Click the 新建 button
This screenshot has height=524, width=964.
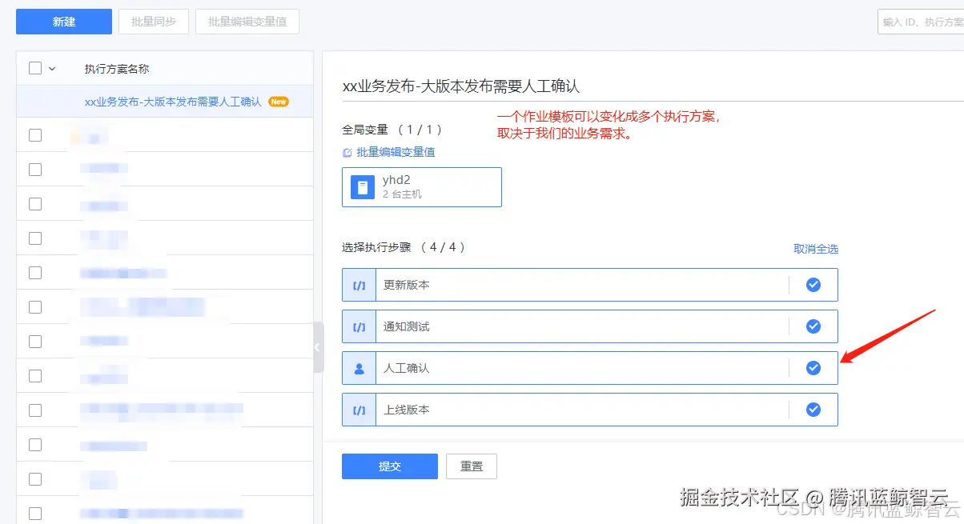pos(63,22)
